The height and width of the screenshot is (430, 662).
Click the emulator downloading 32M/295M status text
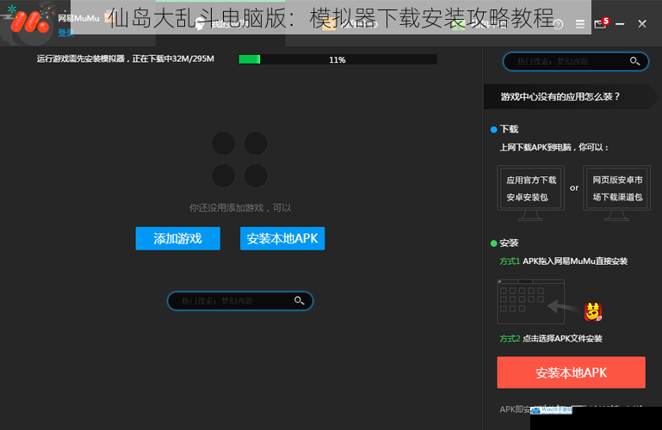[x=126, y=59]
